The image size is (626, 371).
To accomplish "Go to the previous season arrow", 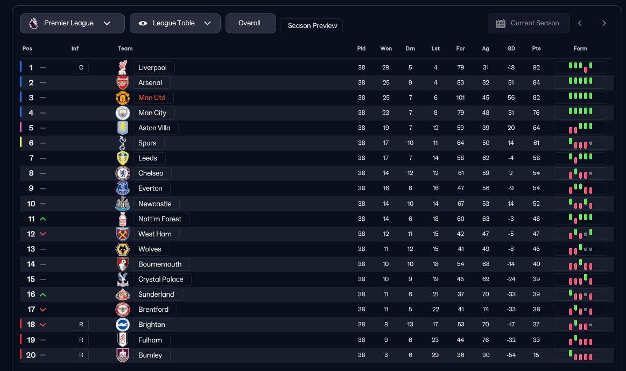I will point(580,23).
